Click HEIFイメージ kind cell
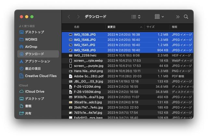This screenshot has height=138, width=208. 181,55
